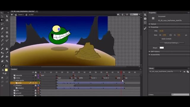Switch to the Timeline tab

(x=14, y=69)
